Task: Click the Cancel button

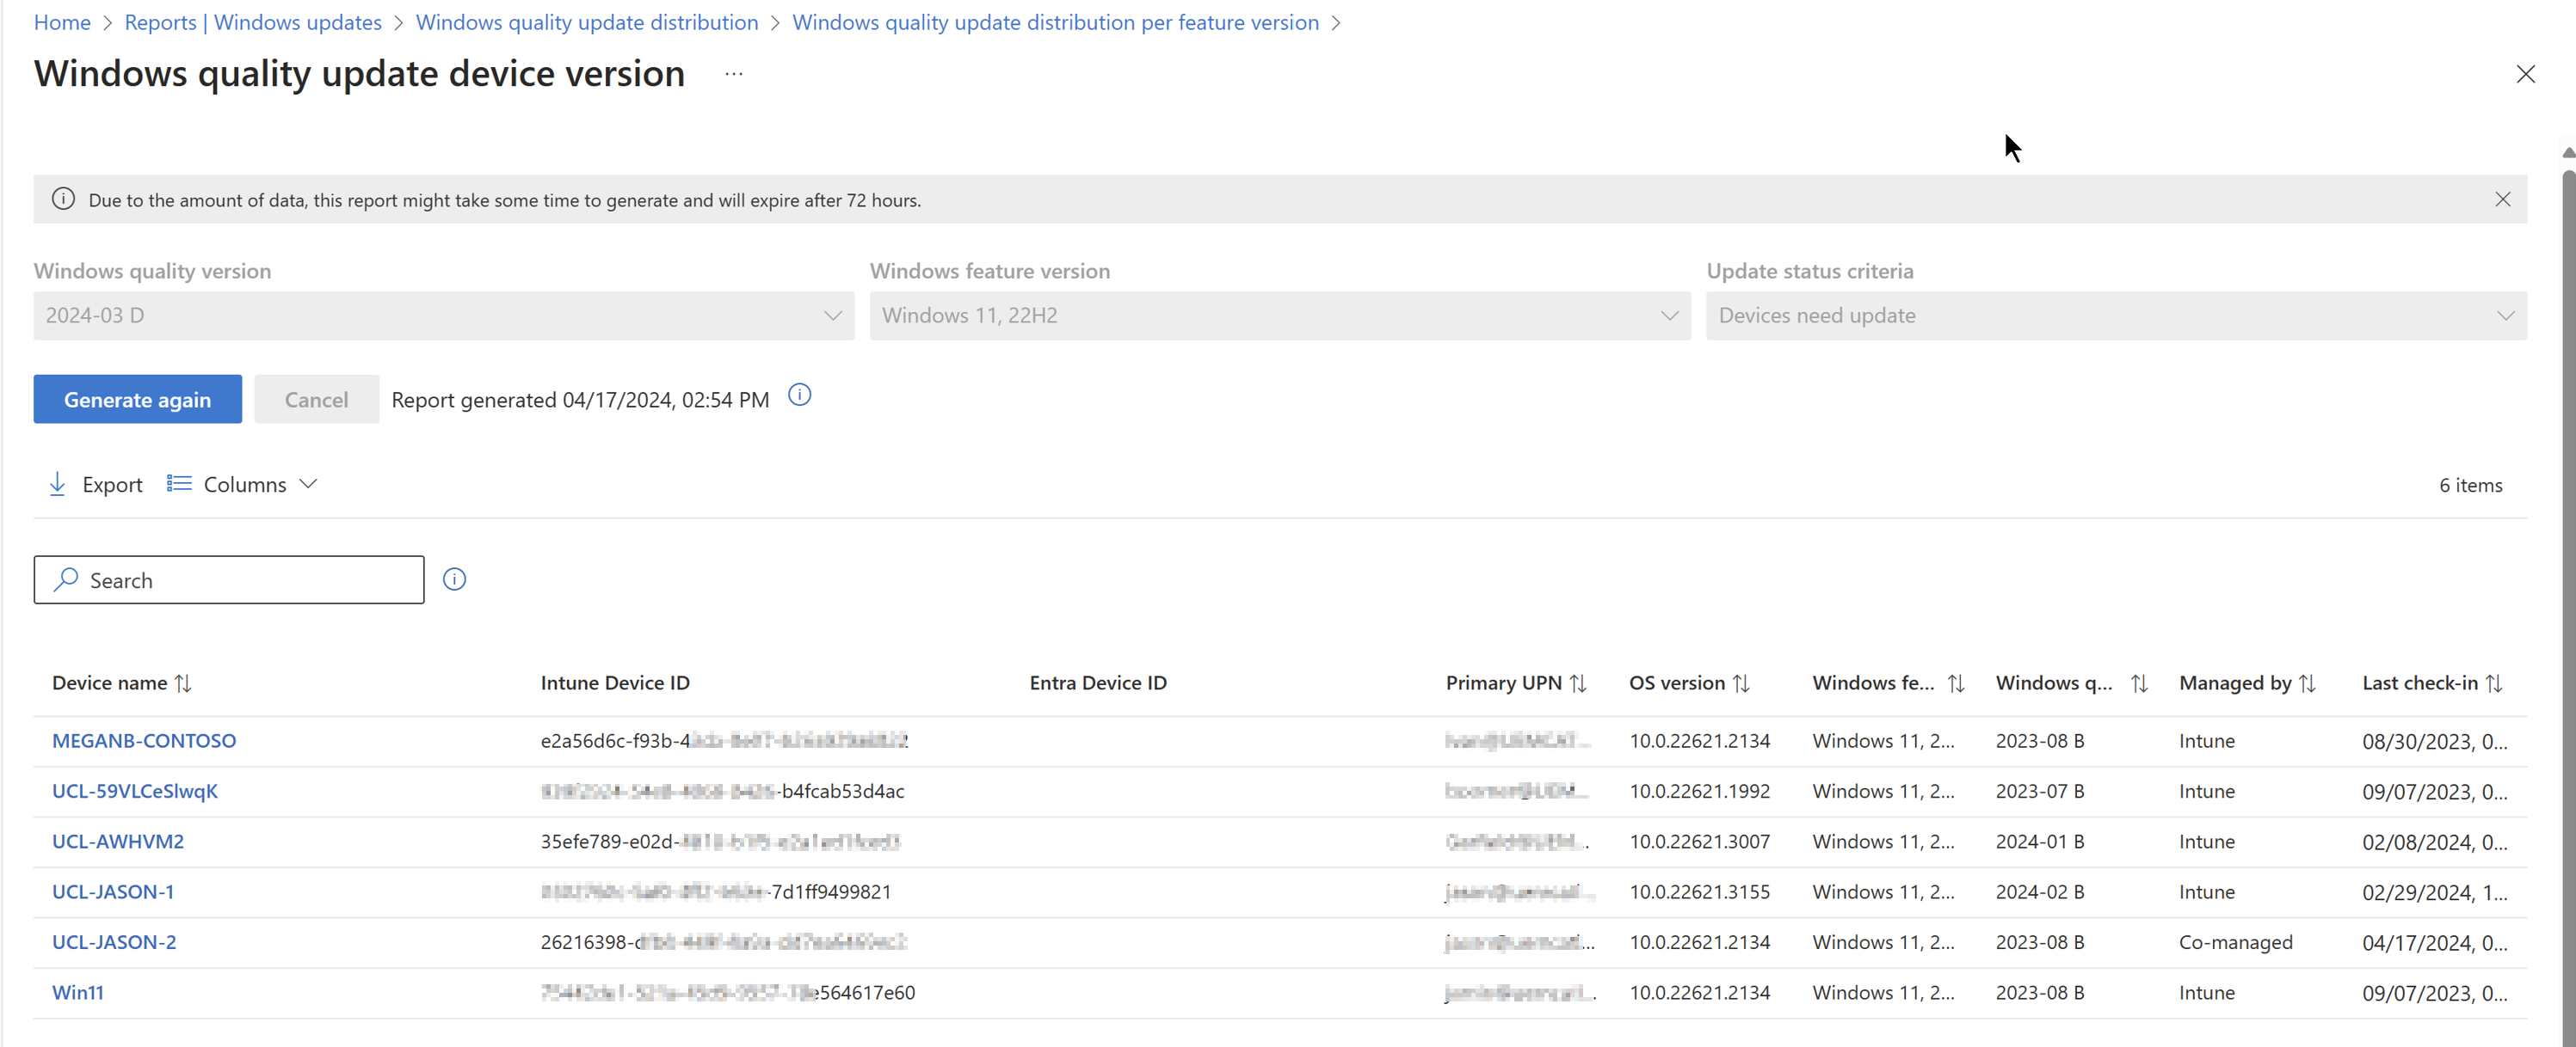Action: [x=316, y=400]
